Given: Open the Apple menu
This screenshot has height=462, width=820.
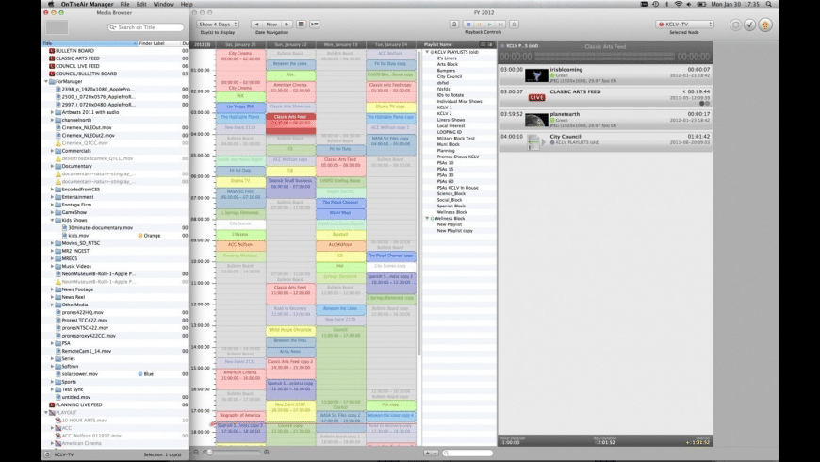Looking at the screenshot, I should point(51,4).
